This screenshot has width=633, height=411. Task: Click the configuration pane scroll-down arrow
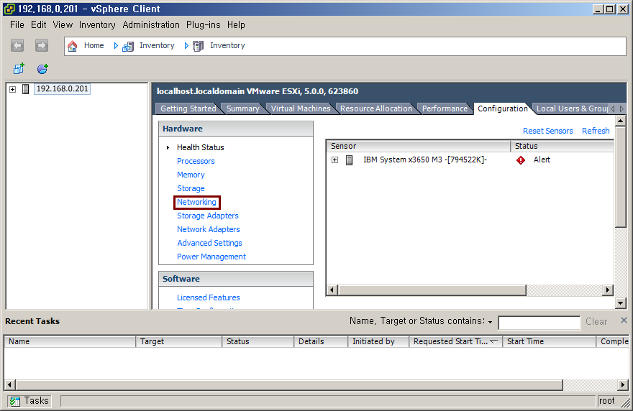click(x=621, y=303)
